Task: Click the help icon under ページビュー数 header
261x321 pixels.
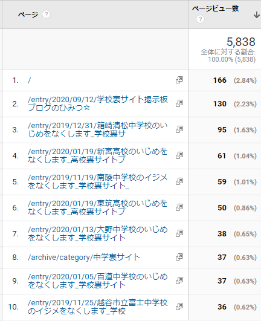Action: coord(200,19)
